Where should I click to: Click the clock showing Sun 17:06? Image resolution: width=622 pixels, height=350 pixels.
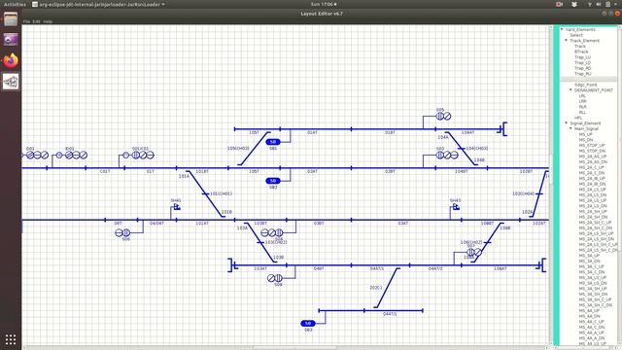[324, 4]
